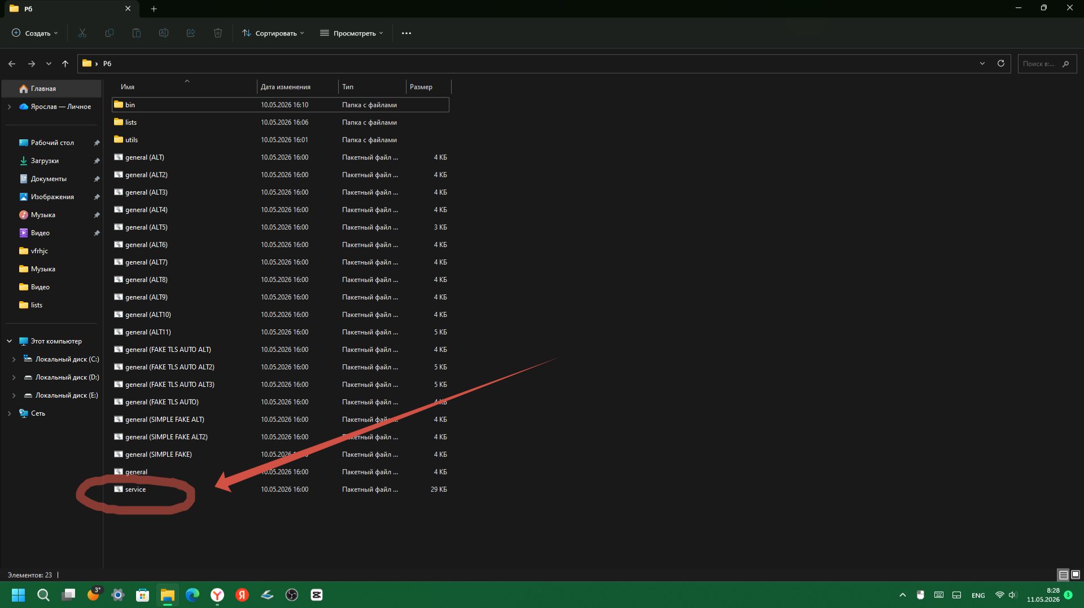Open the three-dots more options menu
This screenshot has height=608, width=1084.
(406, 33)
